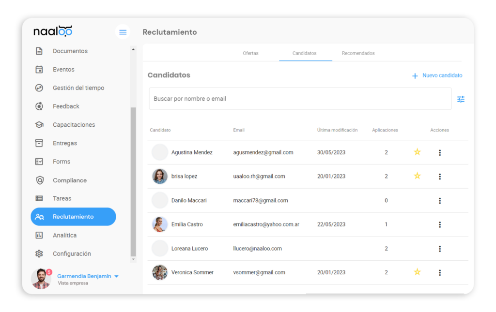Click candidate name Danilo Maccari

189,201
